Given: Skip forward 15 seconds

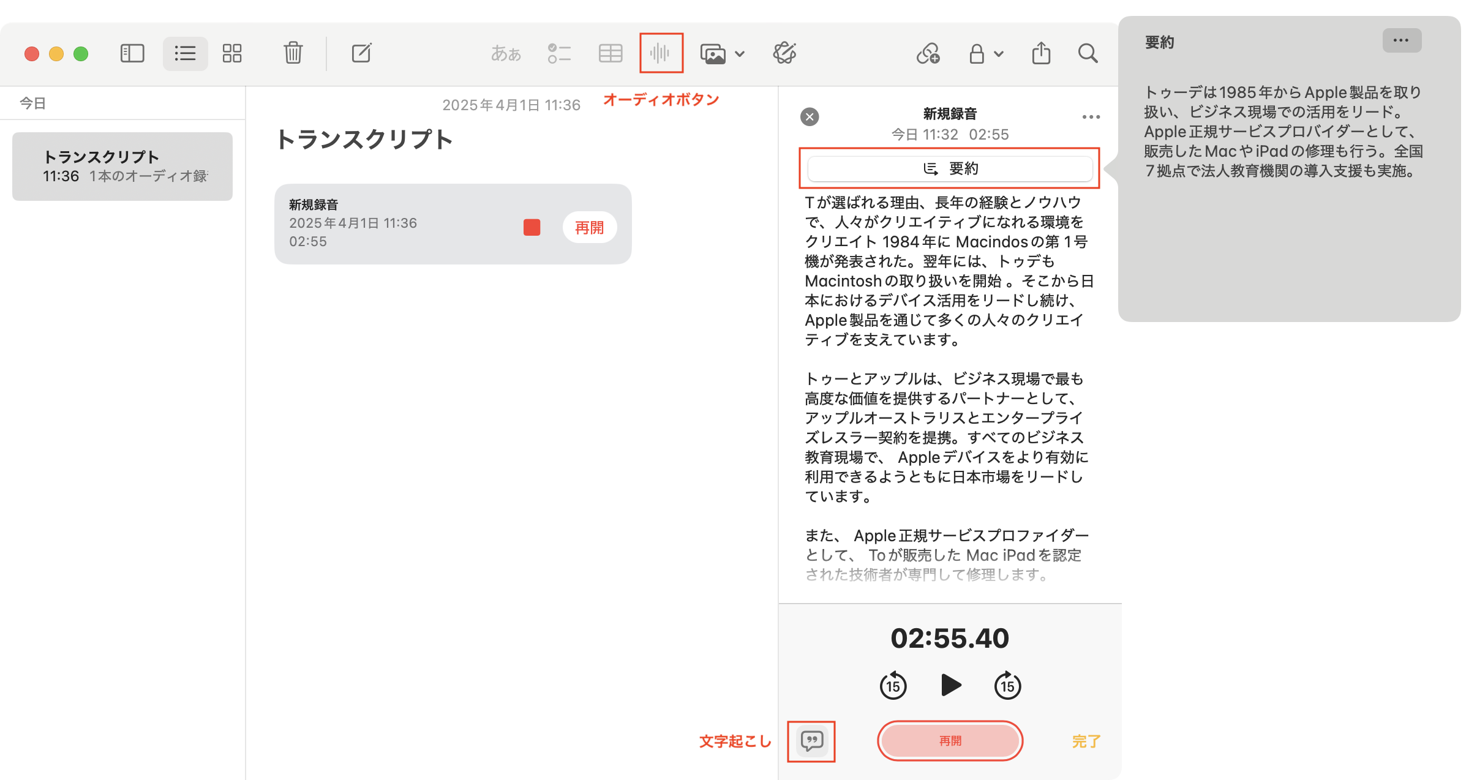Looking at the screenshot, I should pyautogui.click(x=1007, y=685).
